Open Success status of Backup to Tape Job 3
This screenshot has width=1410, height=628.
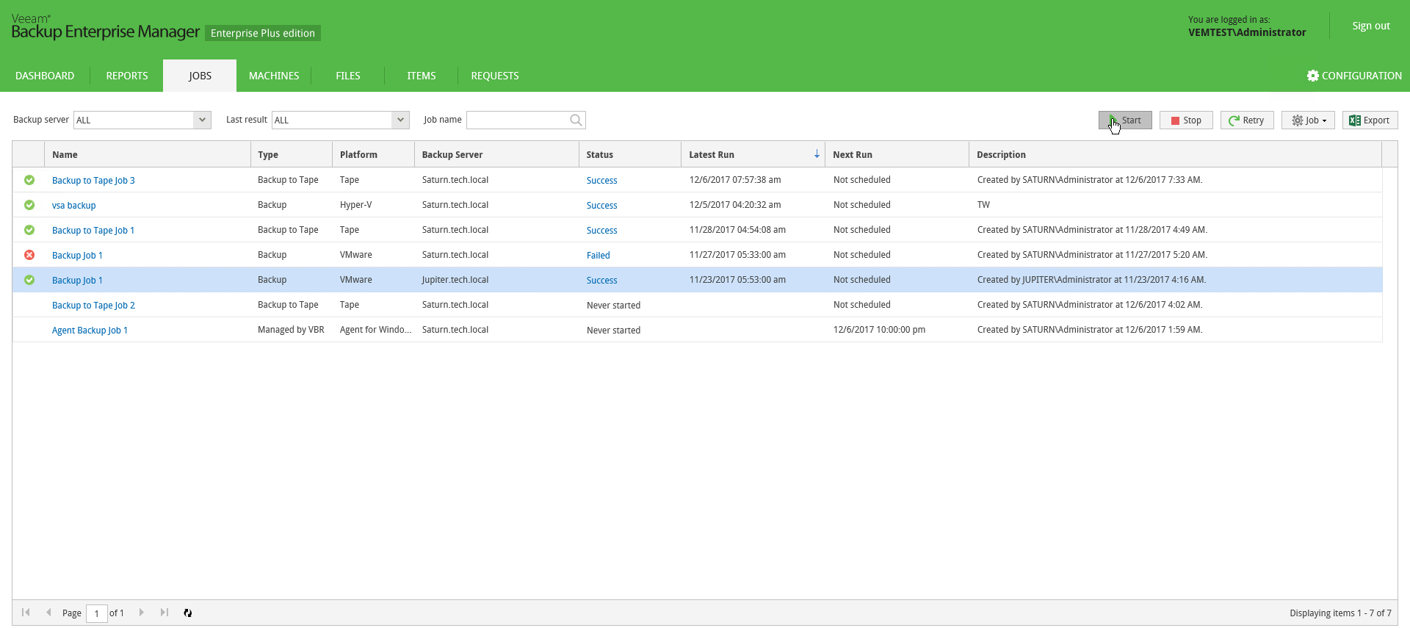(601, 181)
